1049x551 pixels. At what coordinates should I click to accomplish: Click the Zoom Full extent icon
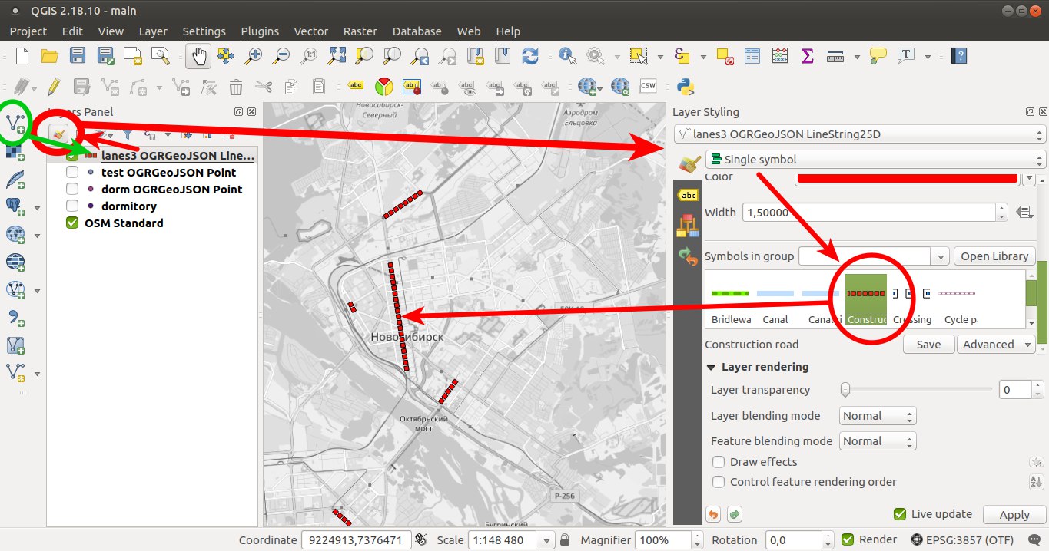[x=337, y=55]
